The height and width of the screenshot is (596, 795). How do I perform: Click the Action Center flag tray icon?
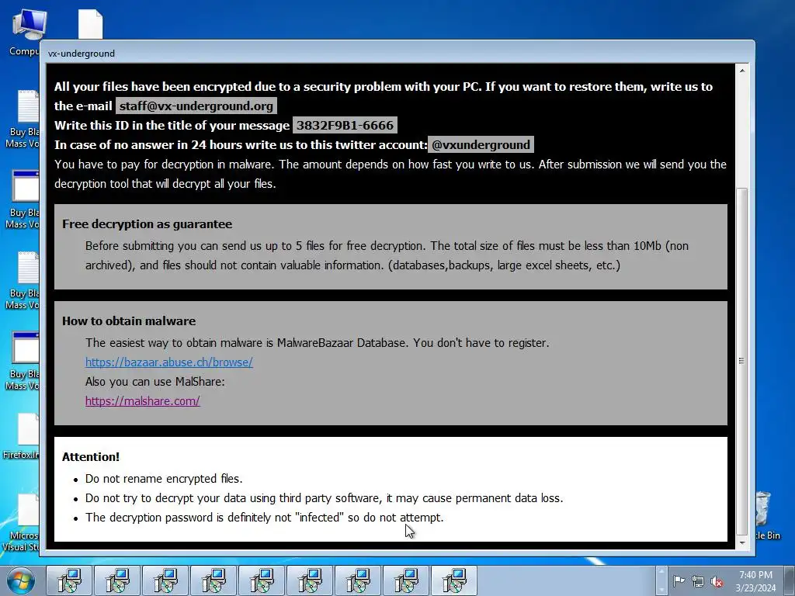[x=679, y=580]
